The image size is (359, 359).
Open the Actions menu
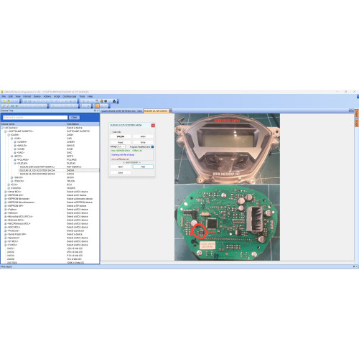click(47, 96)
